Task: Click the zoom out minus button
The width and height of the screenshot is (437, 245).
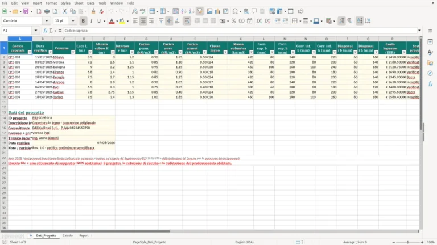Action: pos(394,242)
